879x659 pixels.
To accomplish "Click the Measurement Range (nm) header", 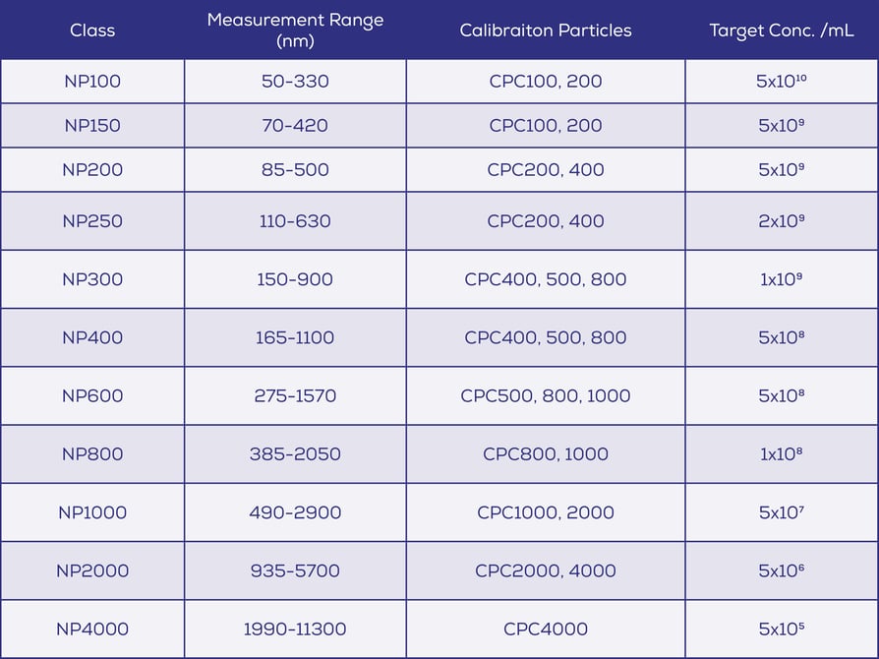I will (295, 30).
